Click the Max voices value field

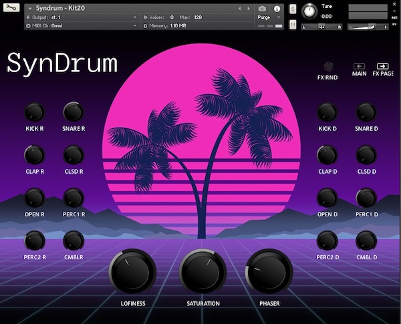(198, 17)
